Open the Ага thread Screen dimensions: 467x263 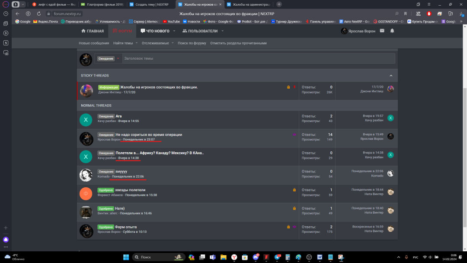coord(118,116)
